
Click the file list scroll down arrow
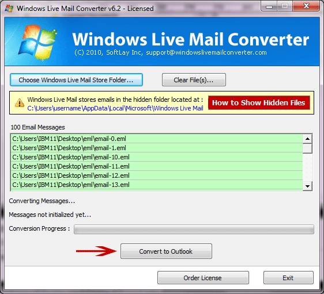coord(307,186)
